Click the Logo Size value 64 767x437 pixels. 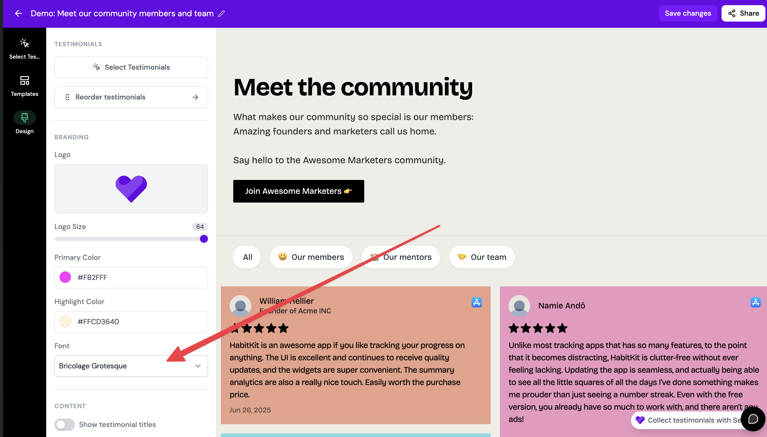pos(200,227)
